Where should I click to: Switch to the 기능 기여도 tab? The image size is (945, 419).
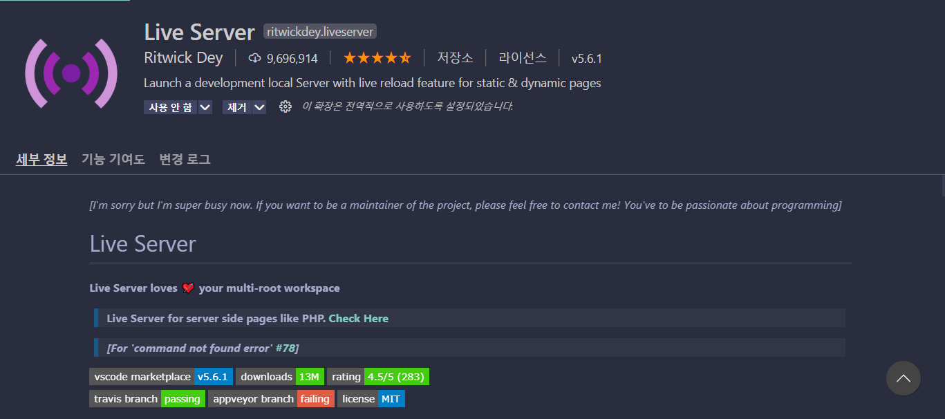pyautogui.click(x=113, y=159)
